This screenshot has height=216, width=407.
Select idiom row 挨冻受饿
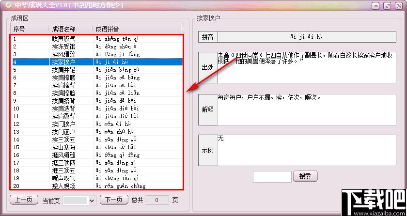coord(97,46)
